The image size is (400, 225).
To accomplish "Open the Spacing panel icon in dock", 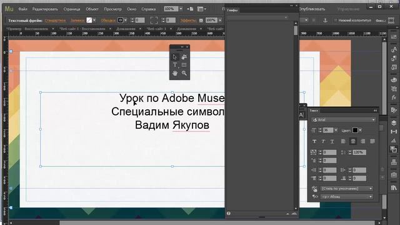I will [x=394, y=132].
